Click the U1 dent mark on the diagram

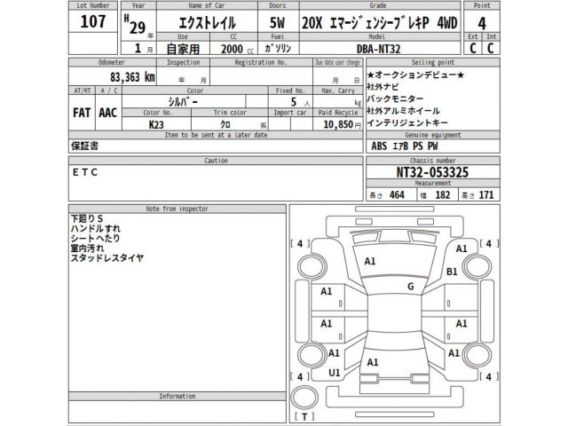(x=334, y=373)
